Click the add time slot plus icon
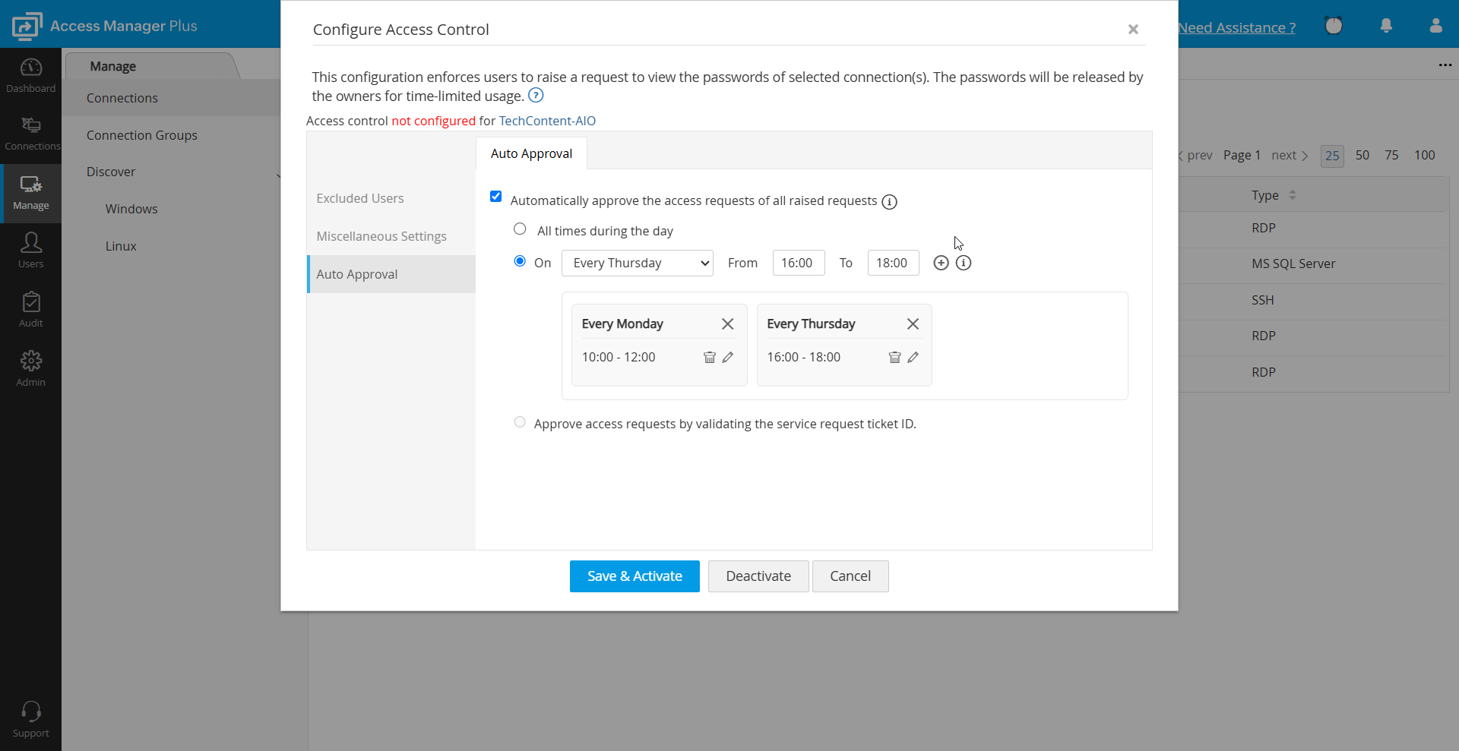This screenshot has height=751, width=1459. click(x=941, y=263)
